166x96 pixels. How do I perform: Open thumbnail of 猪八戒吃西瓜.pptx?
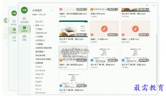(73, 54)
